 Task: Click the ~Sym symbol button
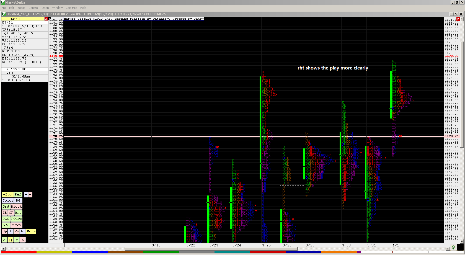[8, 195]
